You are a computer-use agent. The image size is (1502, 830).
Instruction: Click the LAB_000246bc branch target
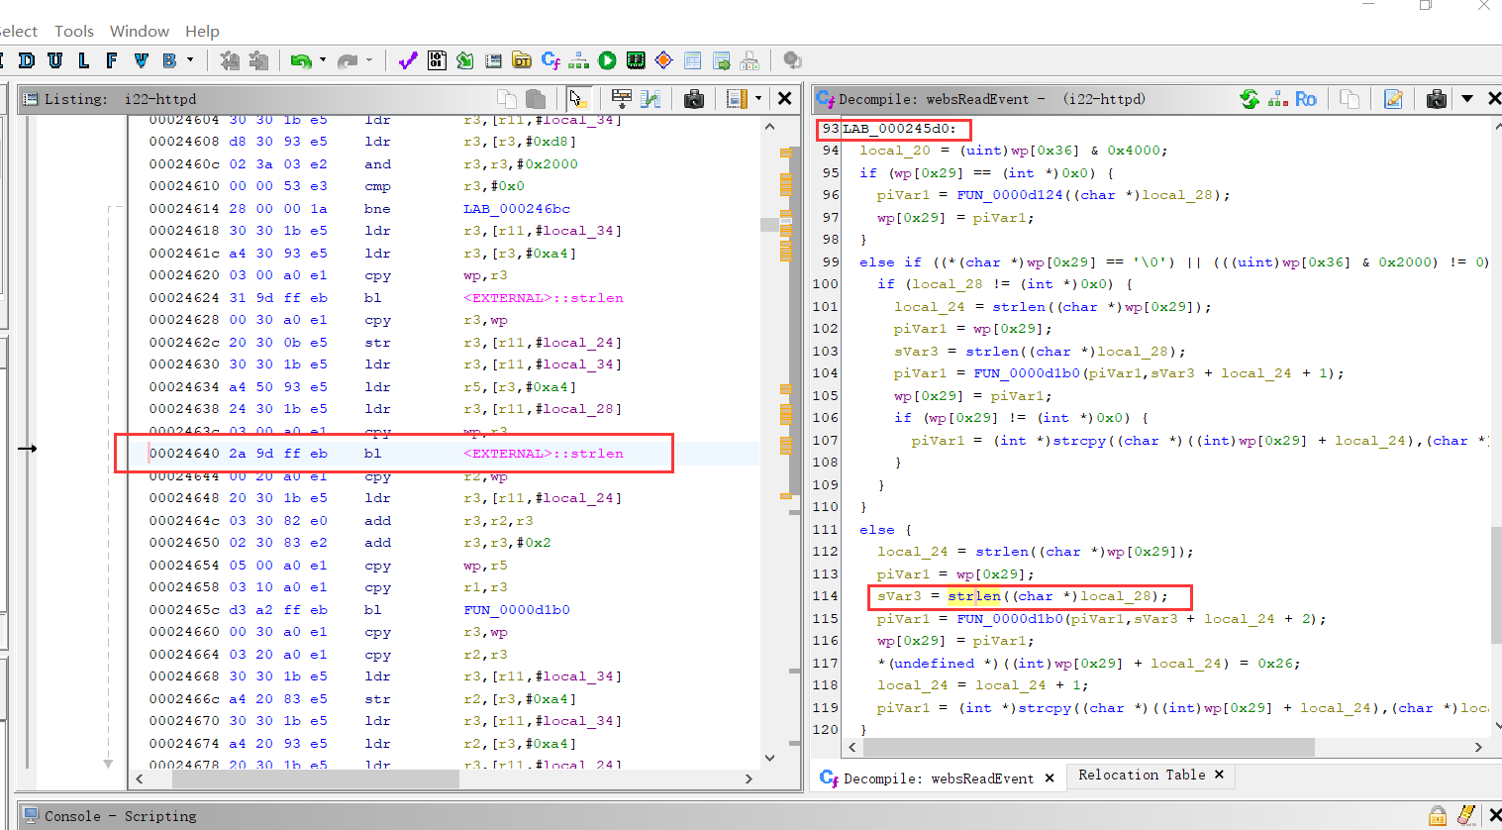click(517, 209)
